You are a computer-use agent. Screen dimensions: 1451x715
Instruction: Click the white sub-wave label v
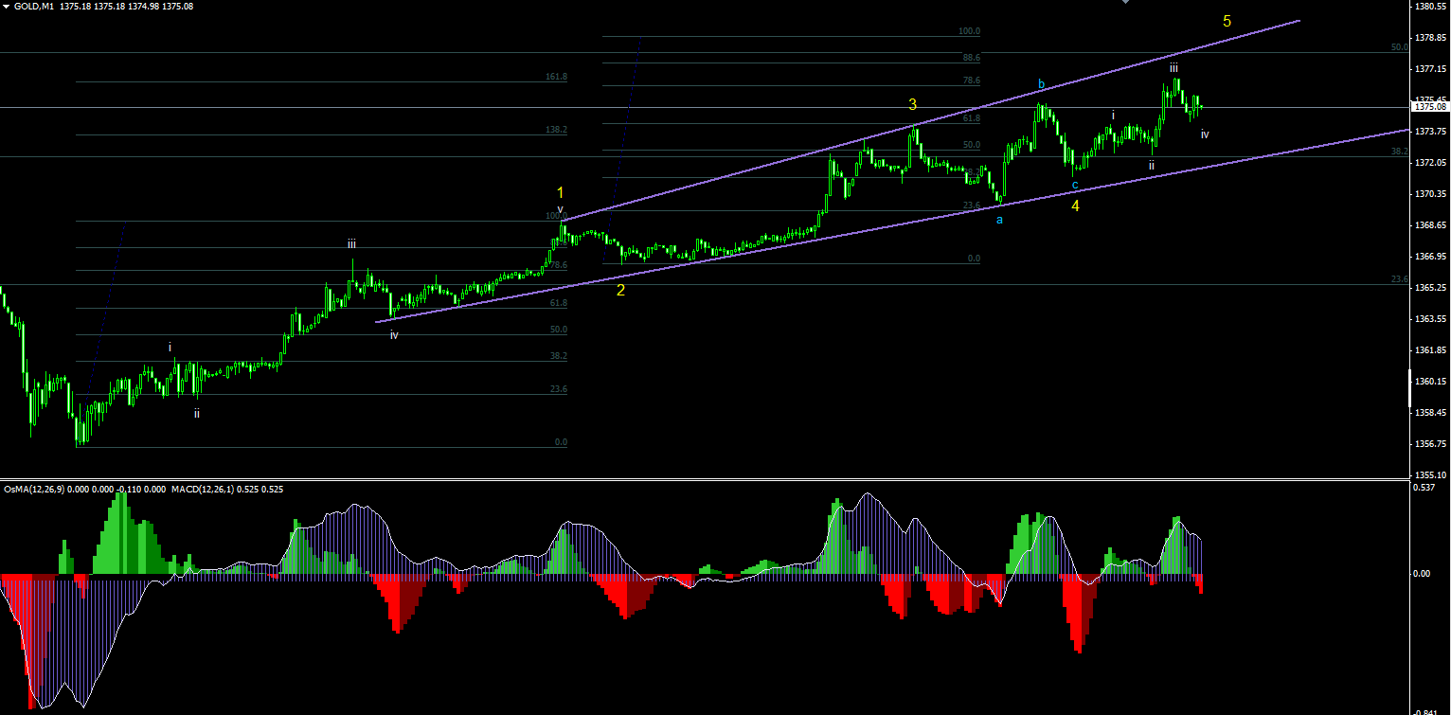point(560,209)
